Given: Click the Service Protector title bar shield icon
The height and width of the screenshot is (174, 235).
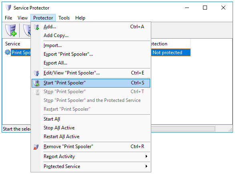Looking at the screenshot, I should (x=8, y=8).
